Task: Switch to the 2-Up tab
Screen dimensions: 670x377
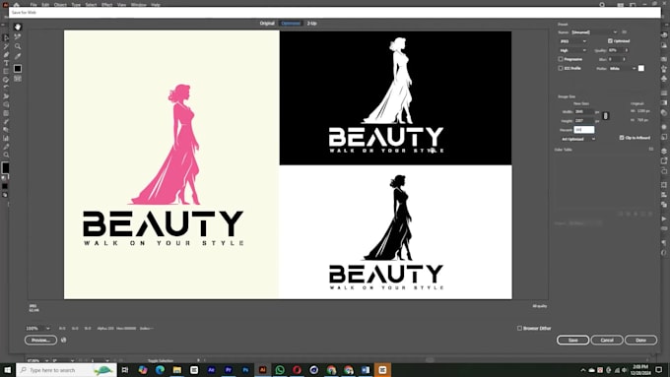Action: coord(312,23)
